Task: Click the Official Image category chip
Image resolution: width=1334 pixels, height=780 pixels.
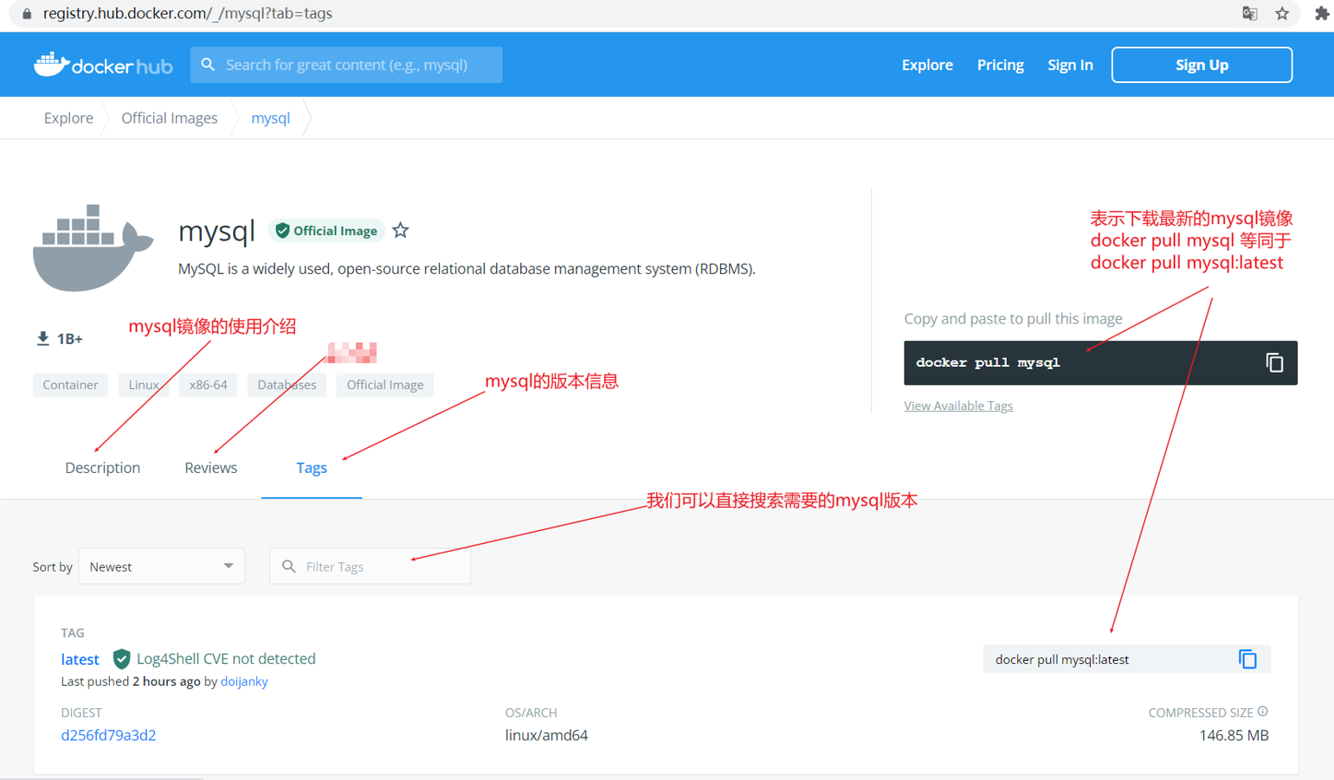Action: [385, 385]
